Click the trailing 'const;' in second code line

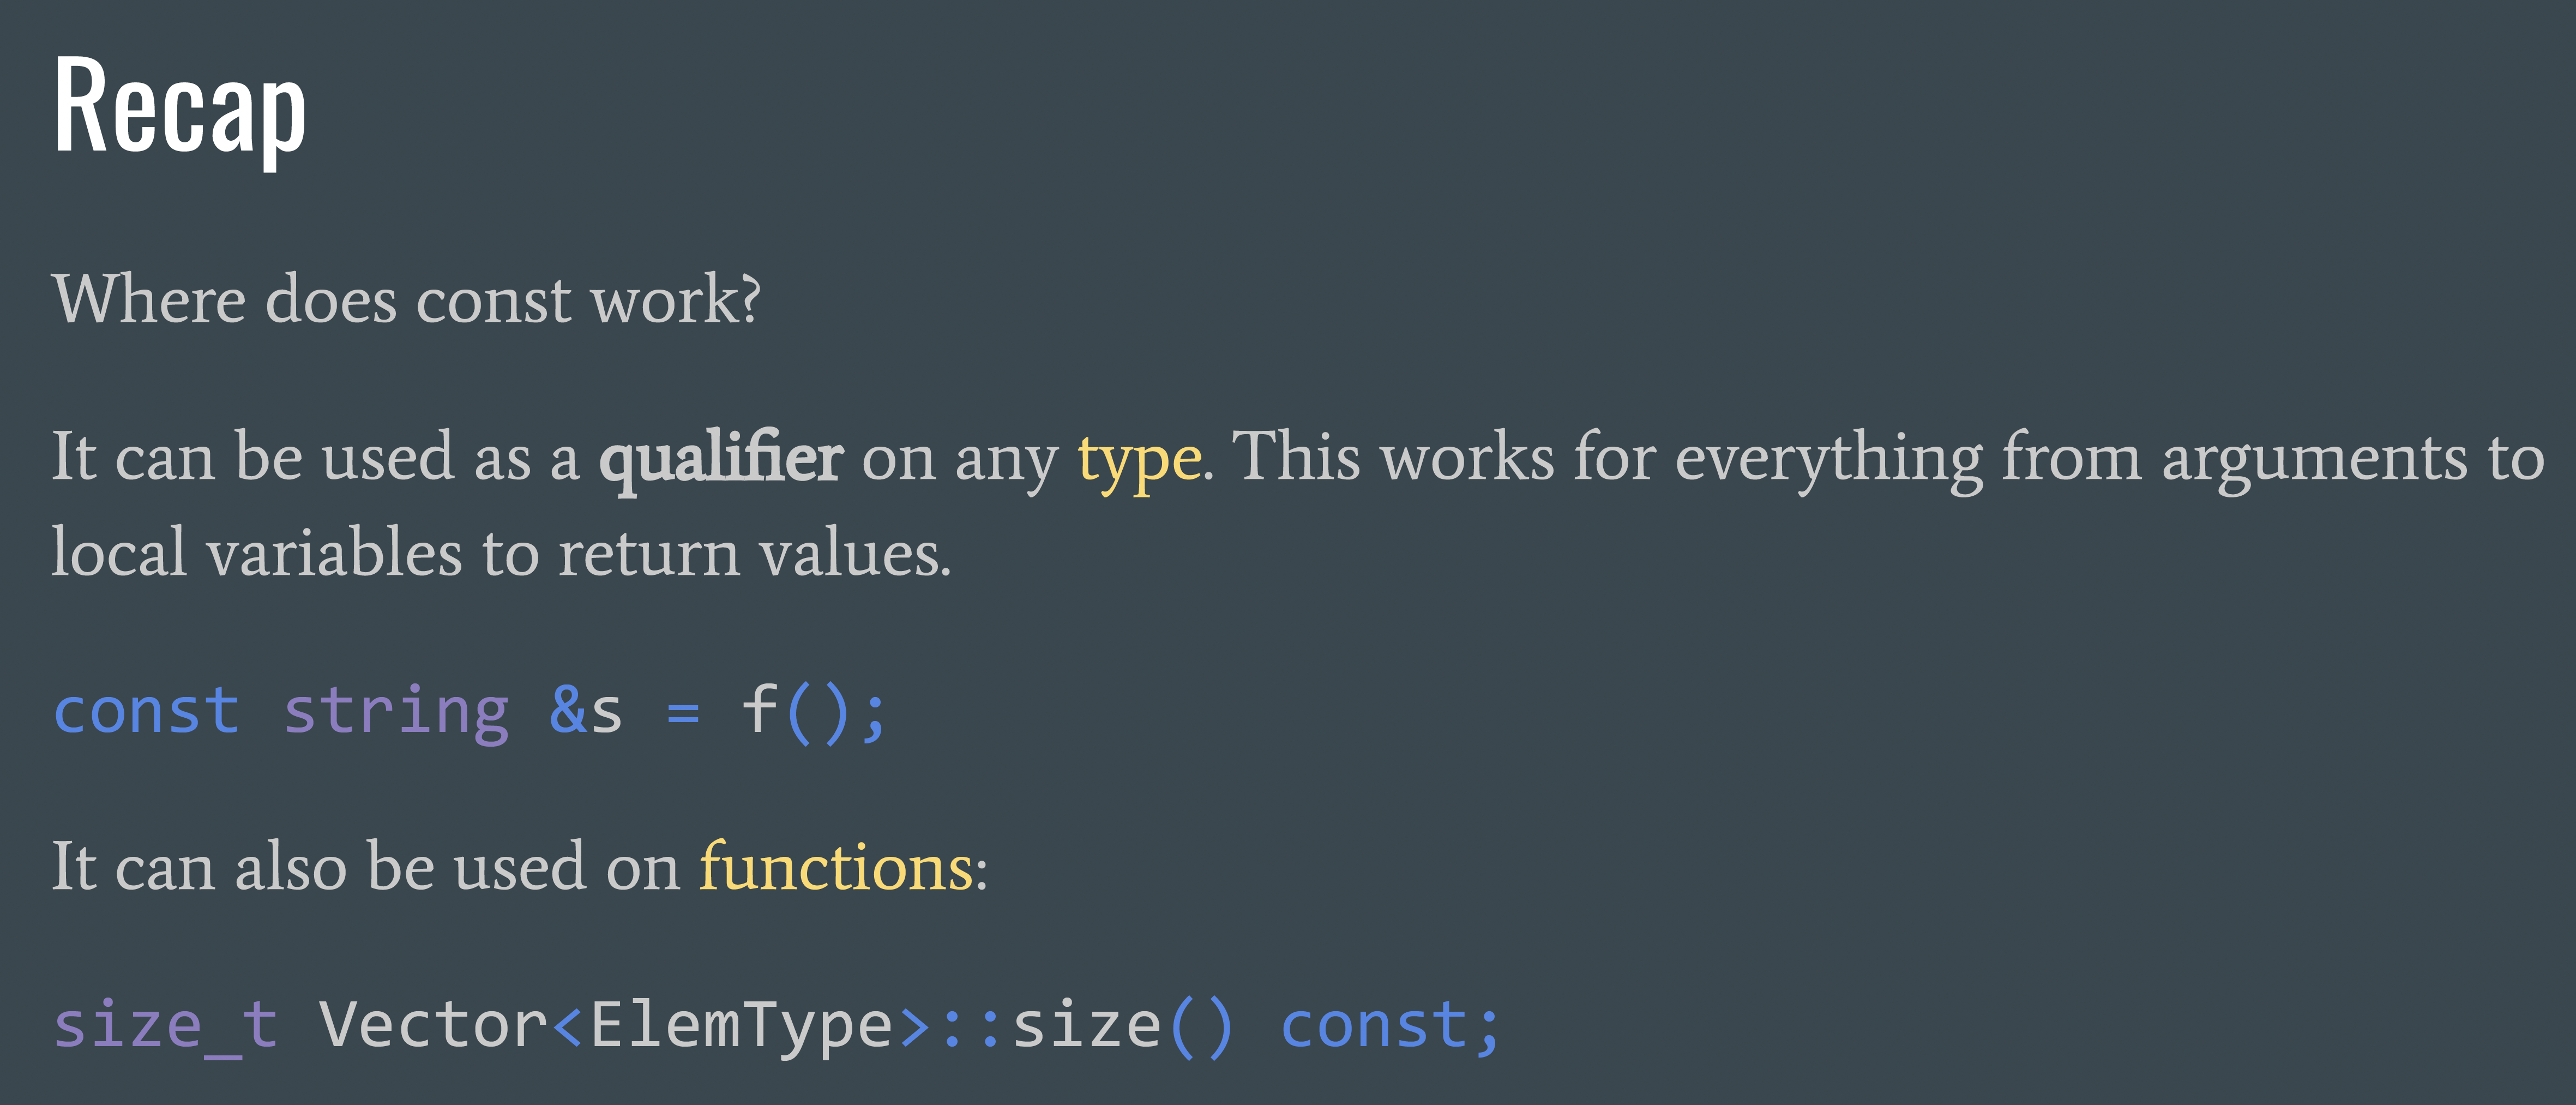[1391, 1027]
